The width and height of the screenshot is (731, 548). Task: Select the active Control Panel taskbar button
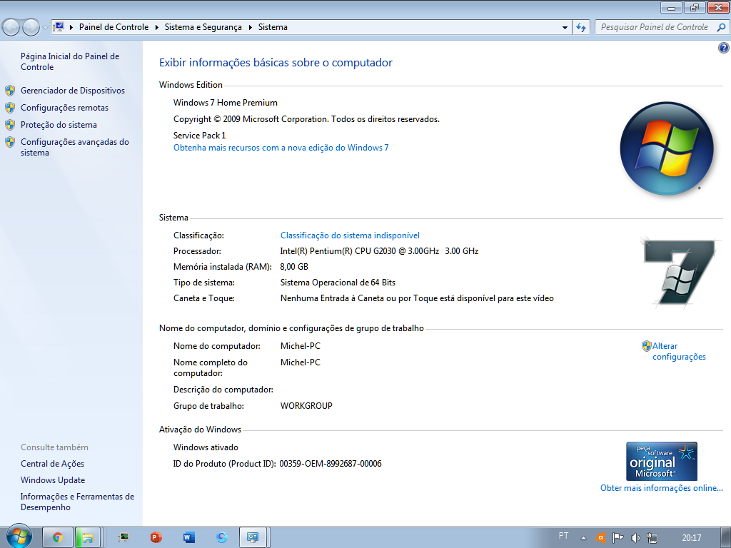[x=253, y=537]
